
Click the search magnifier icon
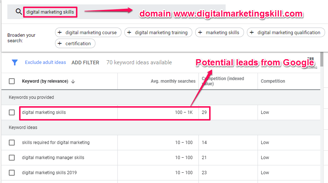19,12
